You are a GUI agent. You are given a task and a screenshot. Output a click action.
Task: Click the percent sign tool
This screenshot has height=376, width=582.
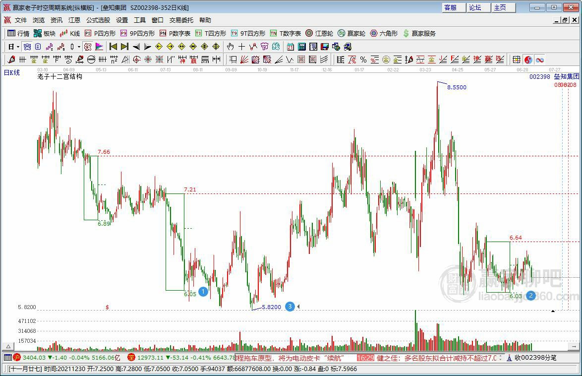click(363, 60)
